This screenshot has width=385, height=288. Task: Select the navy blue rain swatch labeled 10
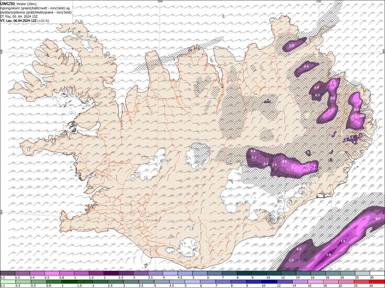click(x=269, y=282)
